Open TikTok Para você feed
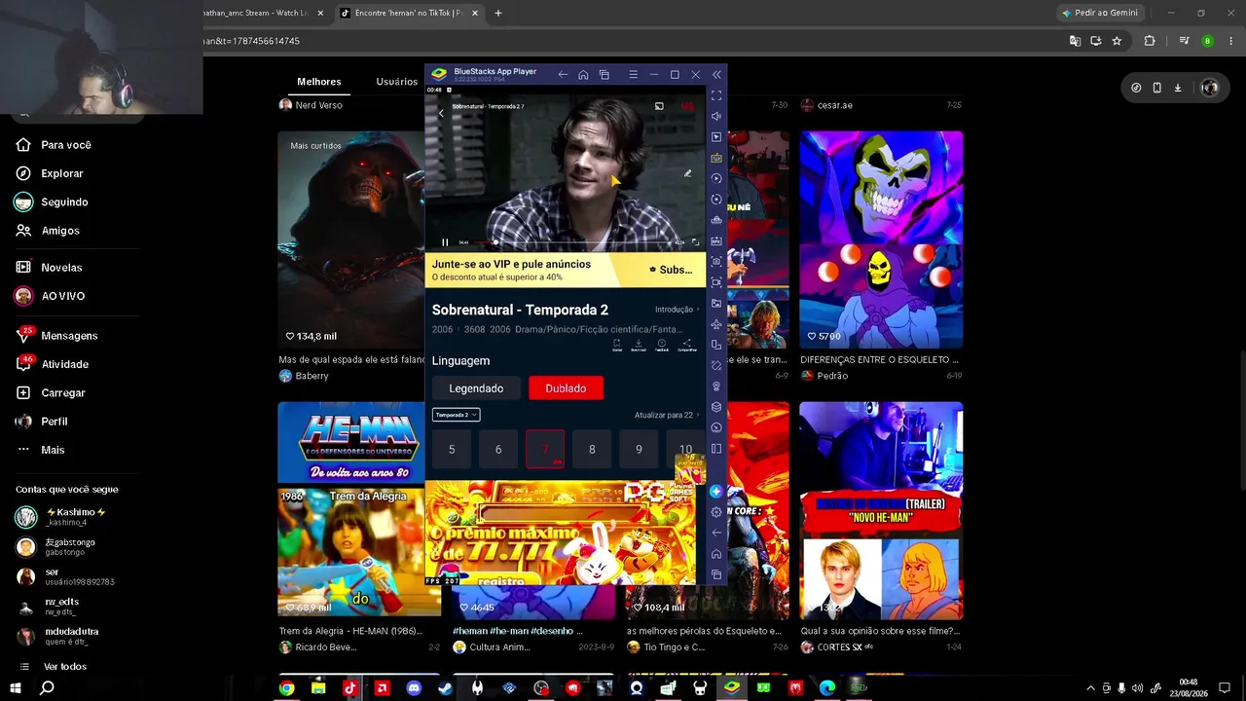 pos(55,145)
